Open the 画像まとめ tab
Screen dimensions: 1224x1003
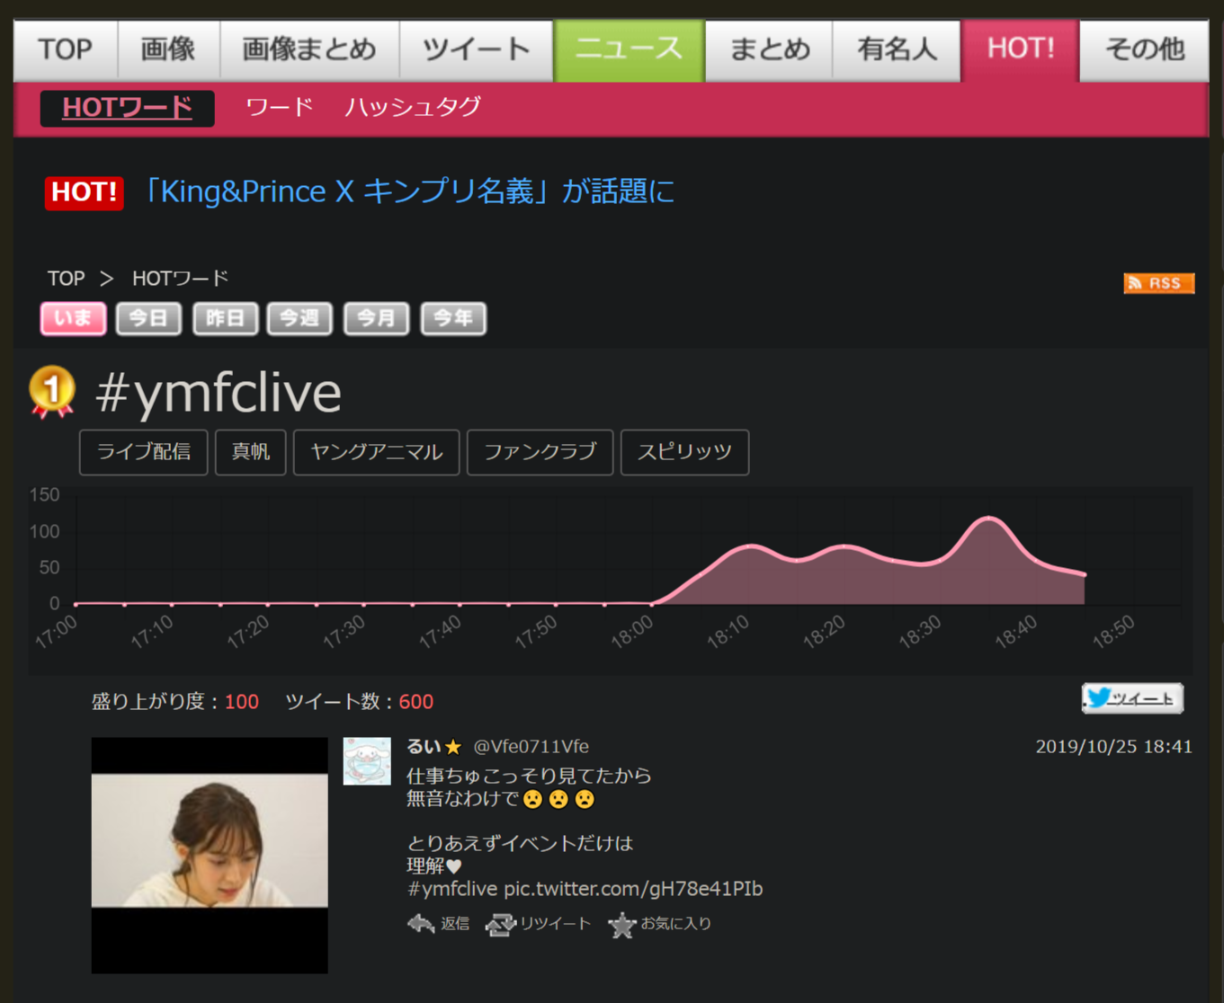pyautogui.click(x=309, y=49)
